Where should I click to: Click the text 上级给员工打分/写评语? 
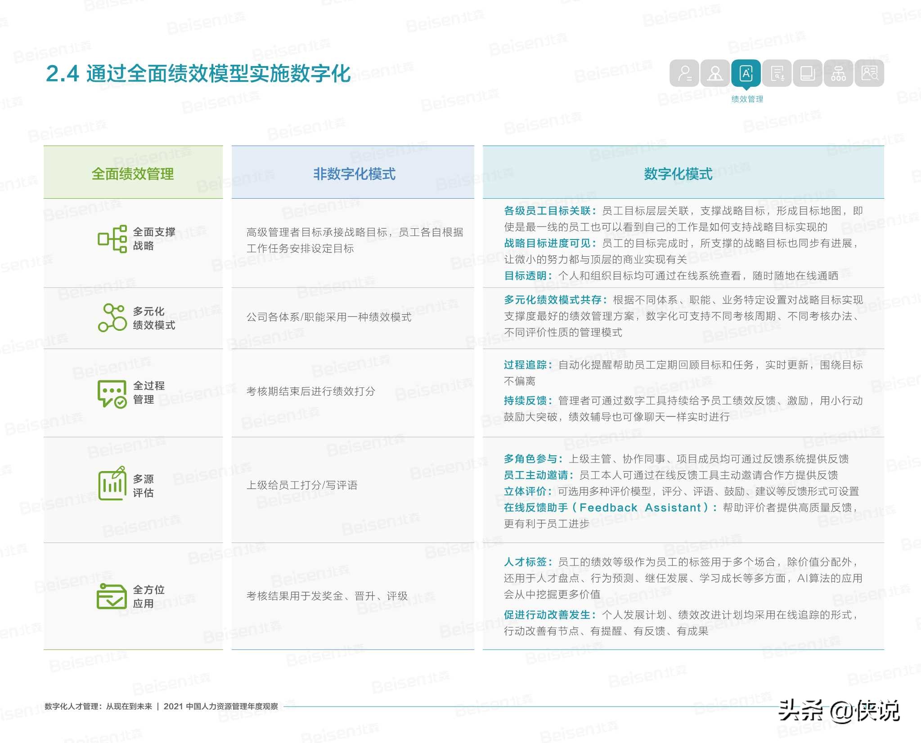302,485
